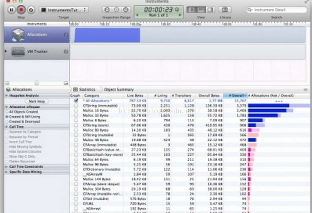Open the Statistics view selector
Image resolution: width=312 pixels, height=213 pixels.
(x=84, y=90)
